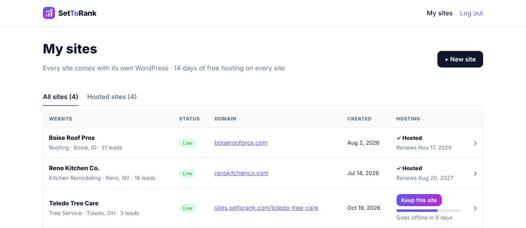Click the Hosted checkmark for Boise Roof Pros
Viewport: 526px width, 228px height.
point(399,138)
